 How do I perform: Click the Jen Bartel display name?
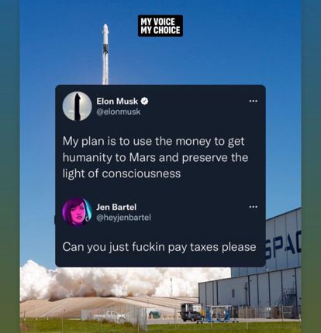pos(116,207)
